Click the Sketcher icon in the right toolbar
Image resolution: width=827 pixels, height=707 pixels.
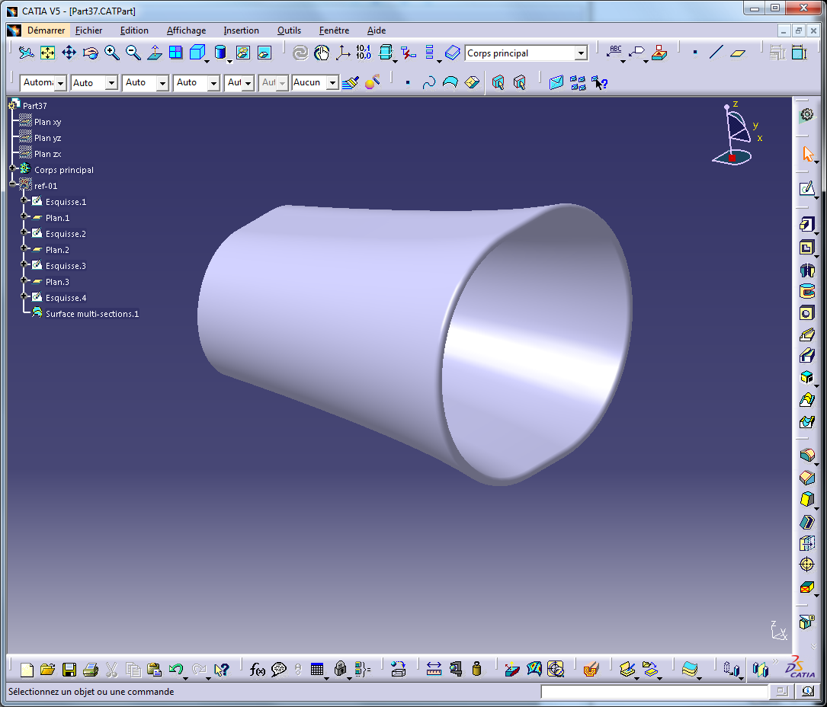click(x=808, y=189)
